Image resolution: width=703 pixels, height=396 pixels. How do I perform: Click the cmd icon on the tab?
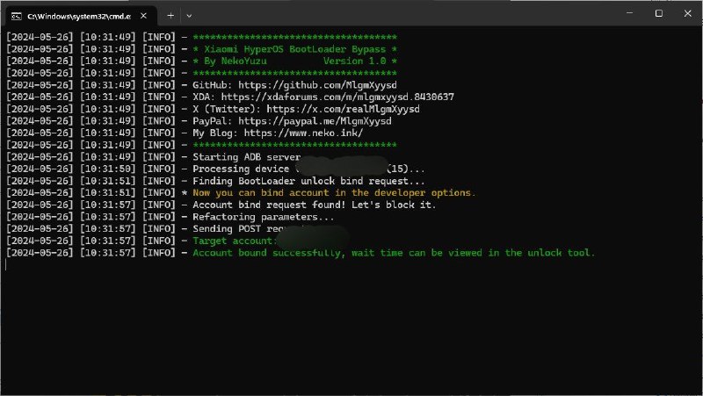15,15
